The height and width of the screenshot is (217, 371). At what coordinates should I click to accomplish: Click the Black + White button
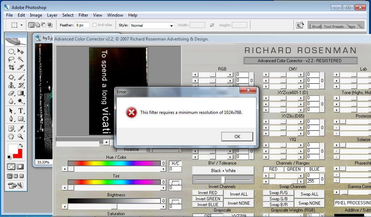[223, 171]
